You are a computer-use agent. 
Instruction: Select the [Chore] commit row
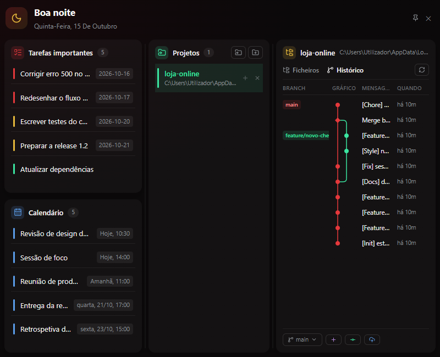click(x=356, y=105)
